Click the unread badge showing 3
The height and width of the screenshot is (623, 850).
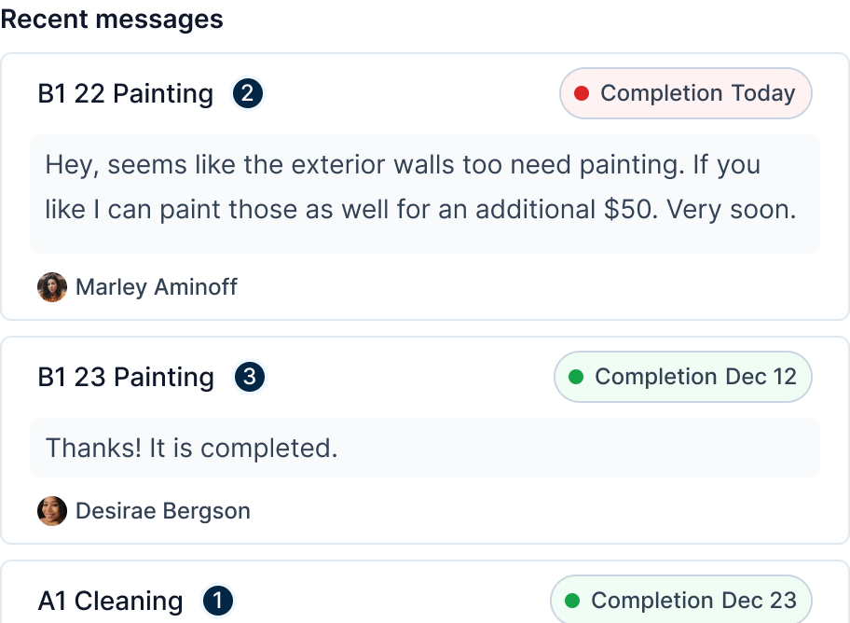click(x=249, y=377)
